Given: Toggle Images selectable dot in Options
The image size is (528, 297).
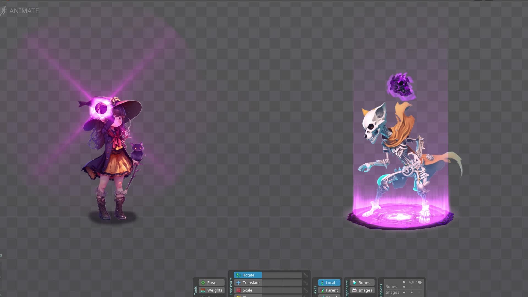Looking at the screenshot, I should coord(404,293).
